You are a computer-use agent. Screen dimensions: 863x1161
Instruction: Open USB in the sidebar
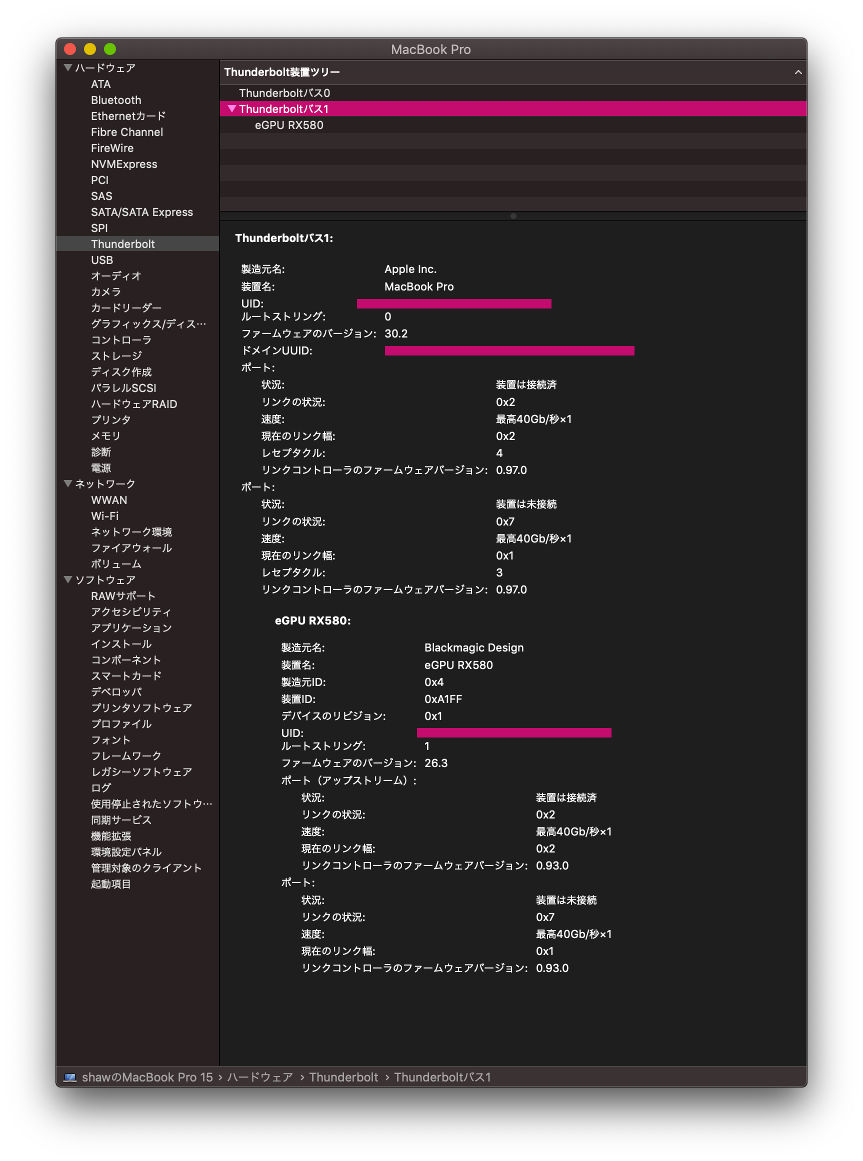[102, 260]
